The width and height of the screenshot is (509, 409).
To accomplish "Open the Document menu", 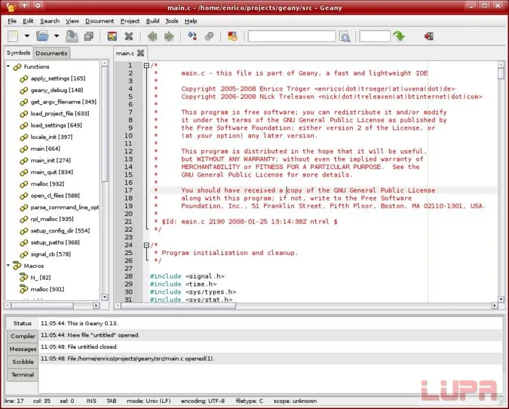I will pos(100,21).
